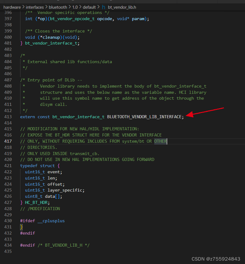Screen dimensions: 245x264
Task: Click line number 421 in gutter
Action: (x=8, y=166)
